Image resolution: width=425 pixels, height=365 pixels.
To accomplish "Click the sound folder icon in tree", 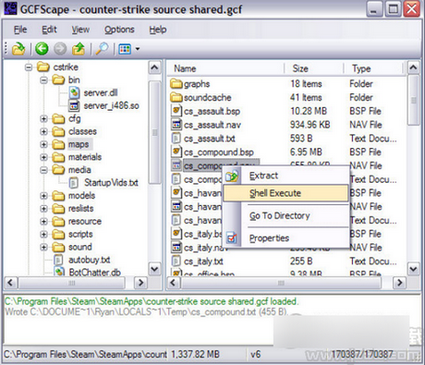I will pos(58,247).
